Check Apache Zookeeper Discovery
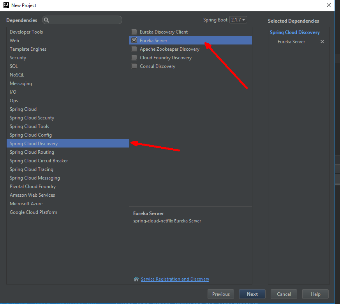The image size is (340, 304). pyautogui.click(x=134, y=49)
